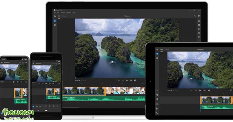The image size is (233, 122).
Task: Select green audio clip on iPhone timeline
Action: 21,101
